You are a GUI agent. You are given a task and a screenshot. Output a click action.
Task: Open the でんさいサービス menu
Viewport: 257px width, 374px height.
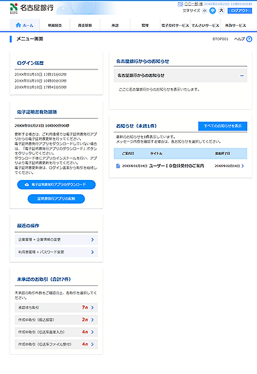pyautogui.click(x=205, y=25)
